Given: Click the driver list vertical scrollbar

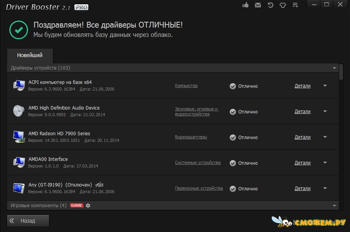Looking at the screenshot, I should [x=341, y=72].
